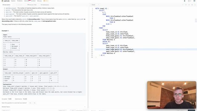Go to the Next problem
Screen dimensions: 197x111
point(86,110)
